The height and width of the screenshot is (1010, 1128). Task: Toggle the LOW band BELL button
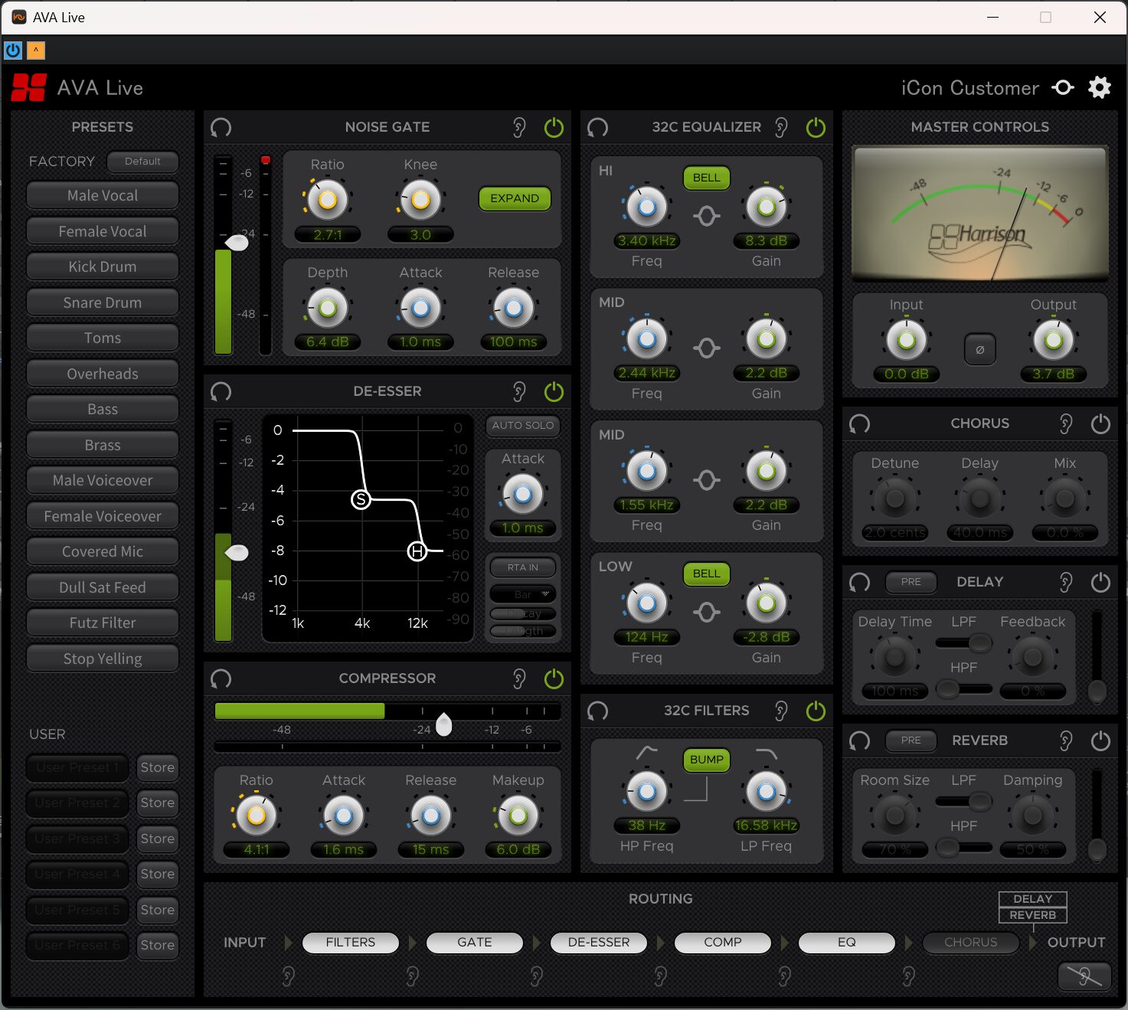(707, 574)
